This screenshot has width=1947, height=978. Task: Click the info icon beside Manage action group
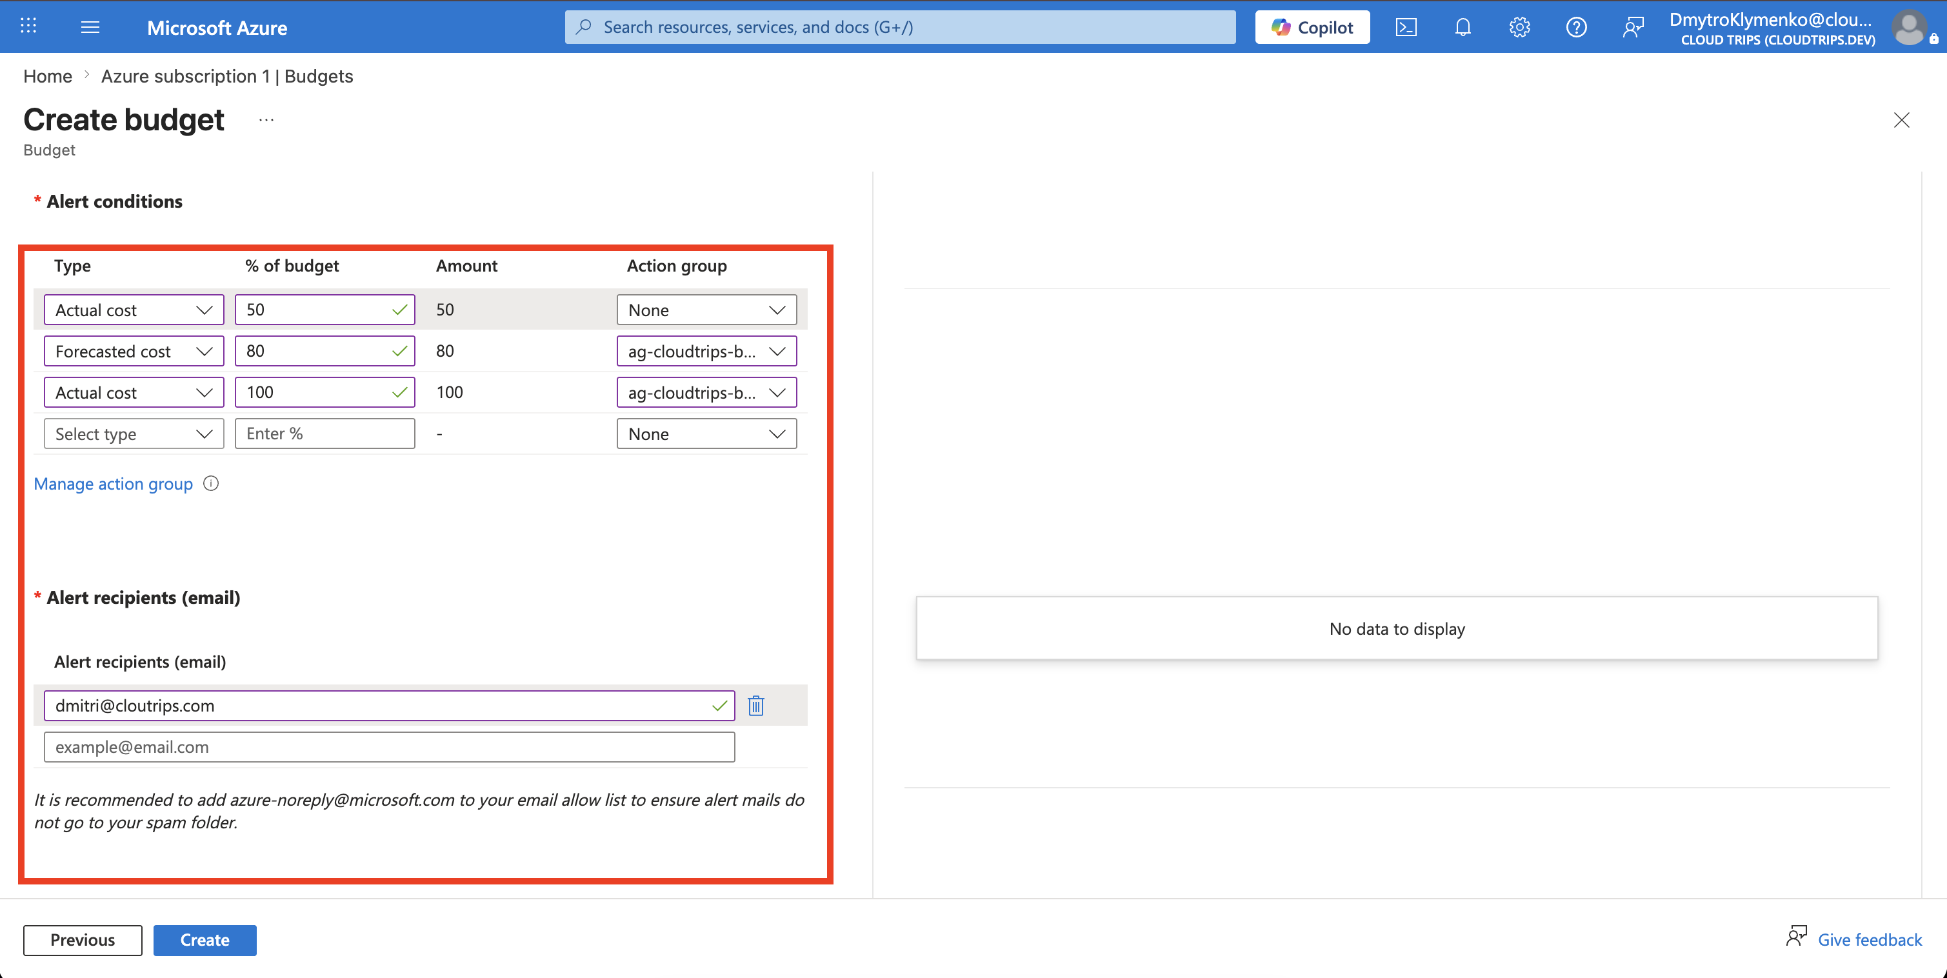coord(212,483)
